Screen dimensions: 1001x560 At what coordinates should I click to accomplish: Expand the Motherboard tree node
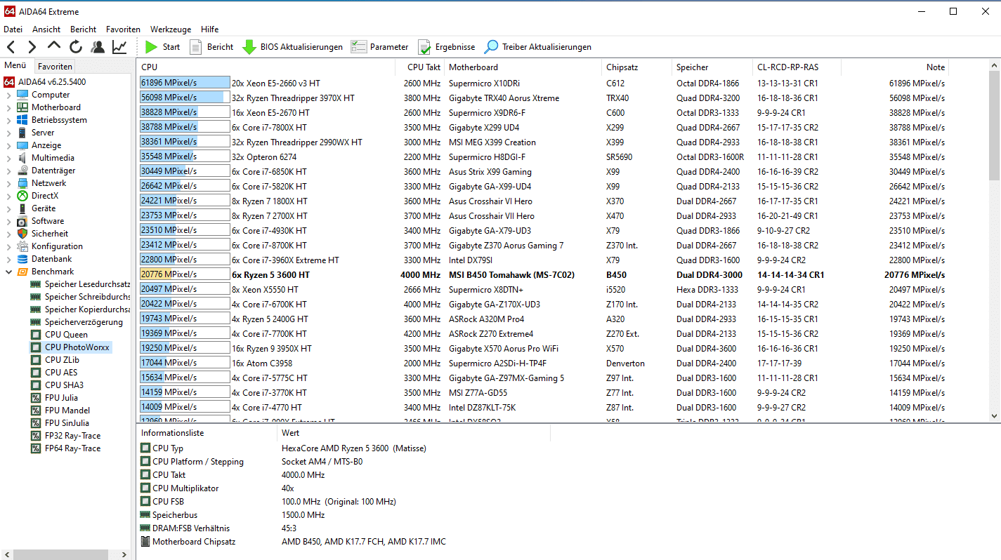(x=8, y=107)
